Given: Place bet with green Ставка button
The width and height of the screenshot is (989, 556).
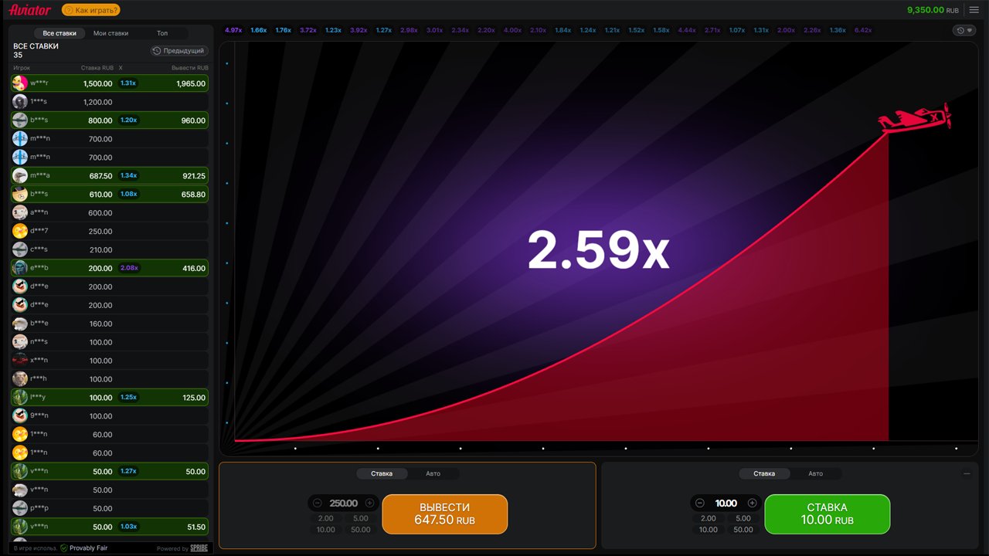Looking at the screenshot, I should click(828, 514).
